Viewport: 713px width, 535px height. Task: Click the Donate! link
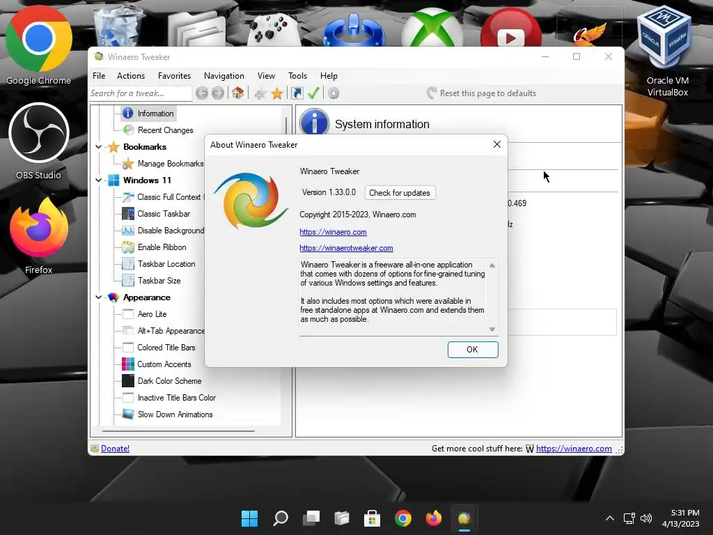click(x=115, y=449)
